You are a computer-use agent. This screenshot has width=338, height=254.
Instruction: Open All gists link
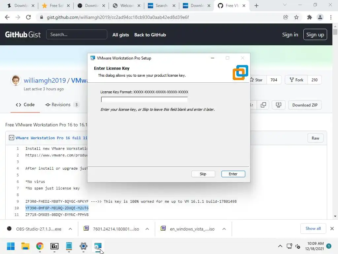[120, 35]
